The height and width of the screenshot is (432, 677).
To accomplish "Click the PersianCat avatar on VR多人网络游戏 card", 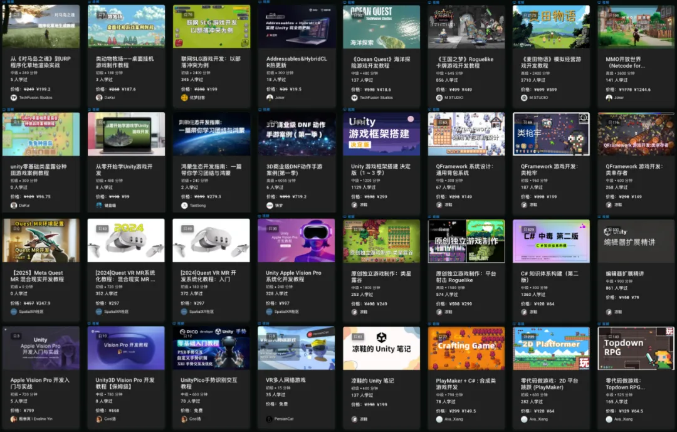I will 270,419.
